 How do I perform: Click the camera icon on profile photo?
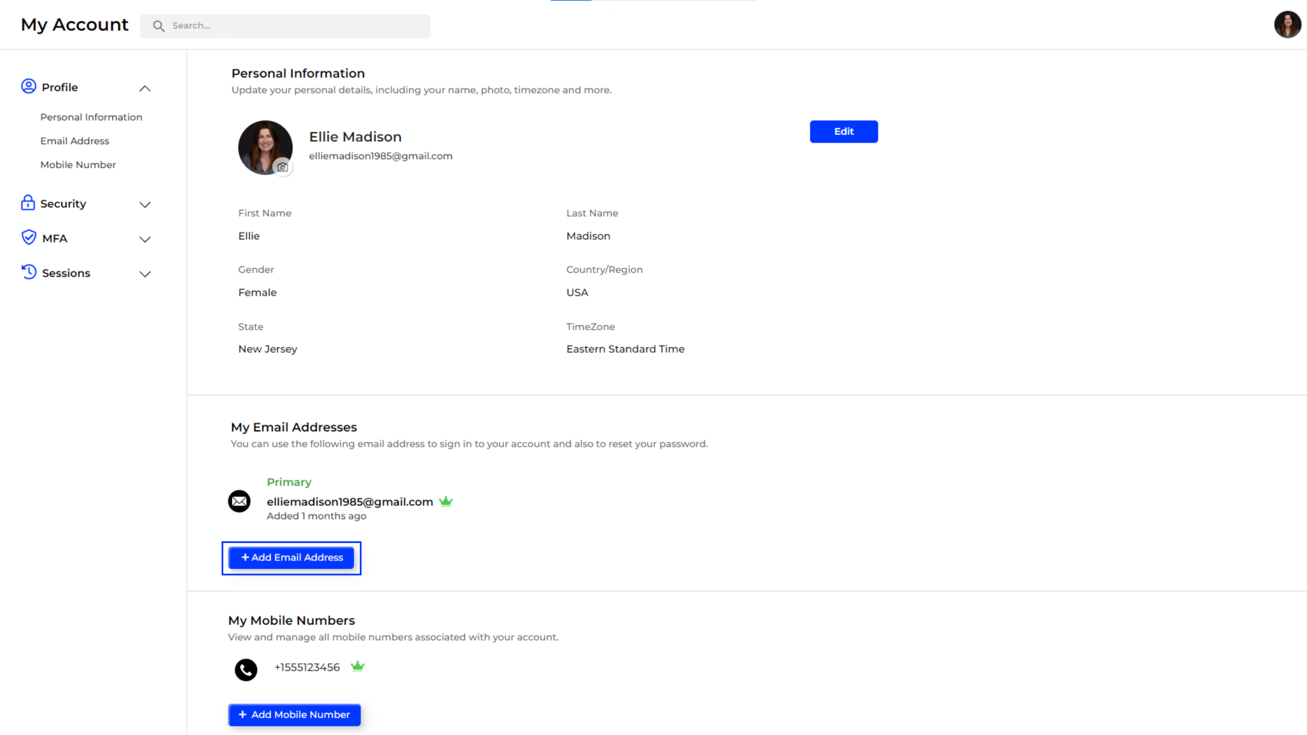pos(283,167)
